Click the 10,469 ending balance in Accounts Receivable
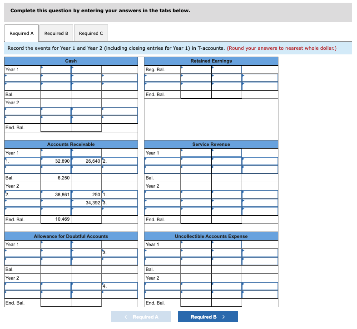This screenshot has width=357, height=329. (x=56, y=219)
